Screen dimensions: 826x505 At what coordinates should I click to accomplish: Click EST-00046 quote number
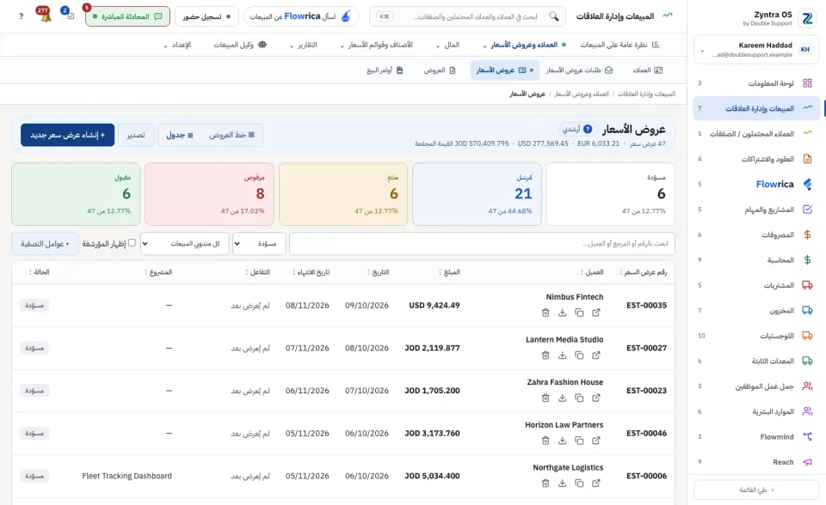(x=646, y=433)
